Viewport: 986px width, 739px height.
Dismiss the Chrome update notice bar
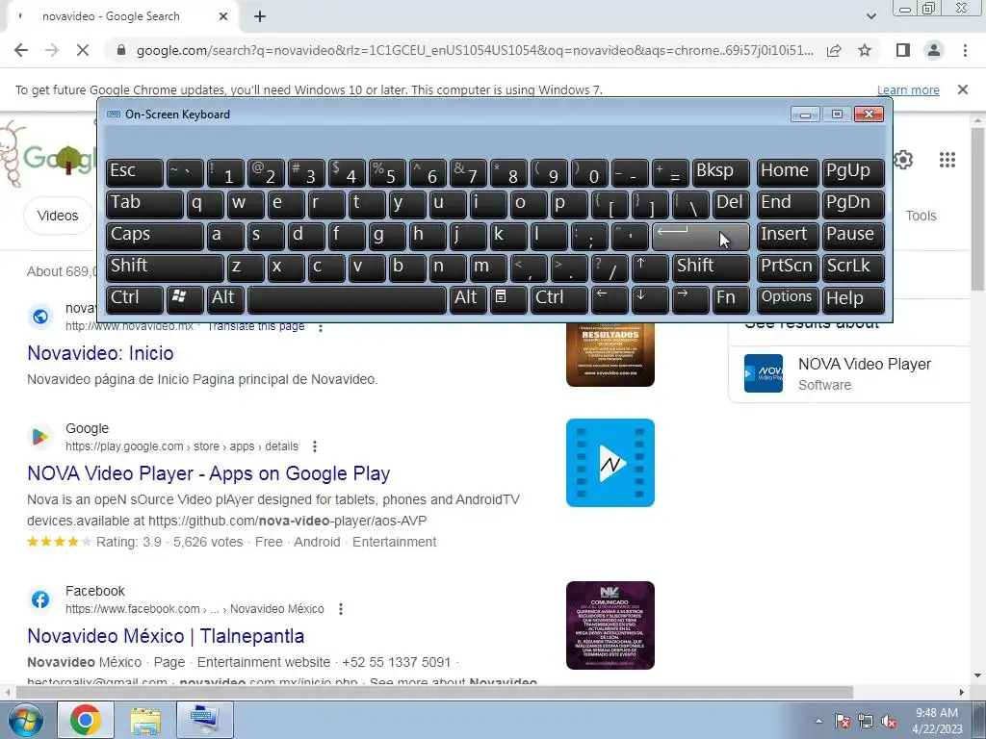point(962,89)
